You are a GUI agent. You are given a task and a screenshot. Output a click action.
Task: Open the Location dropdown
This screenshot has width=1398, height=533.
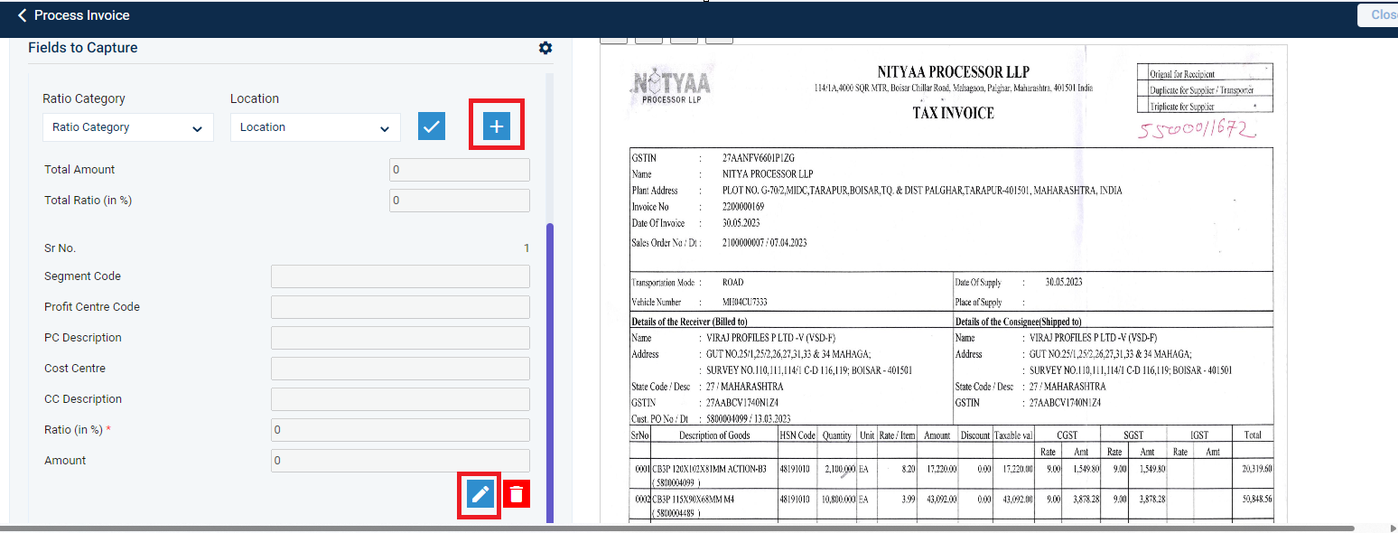pos(315,127)
